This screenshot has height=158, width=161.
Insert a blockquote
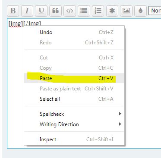[x=55, y=11]
